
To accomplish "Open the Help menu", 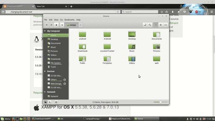I will tap(78, 20).
